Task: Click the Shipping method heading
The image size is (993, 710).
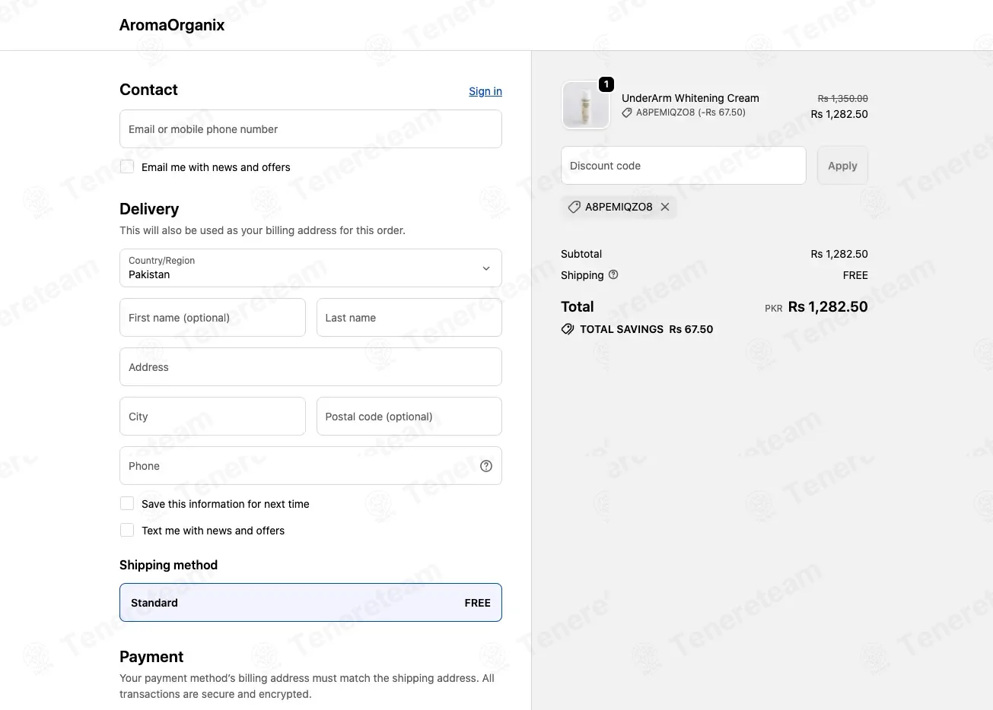Action: 168,565
